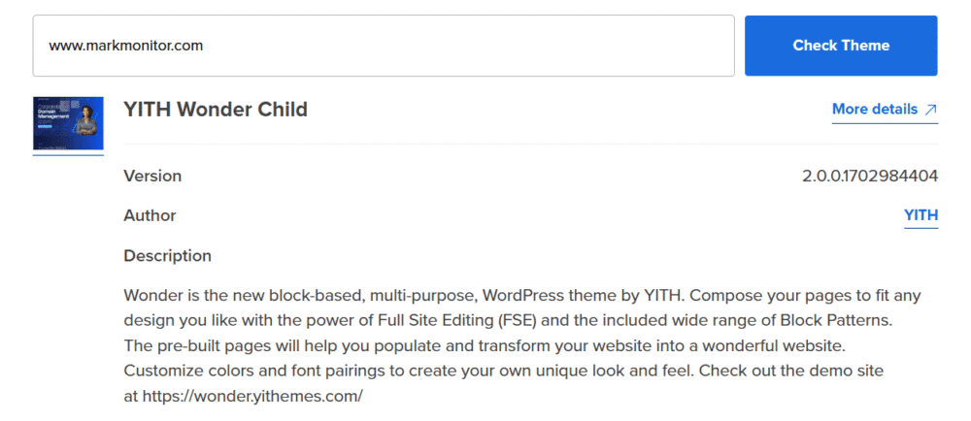Viewport: 971px width, 421px height.
Task: Click the Description heading
Action: [x=167, y=256]
